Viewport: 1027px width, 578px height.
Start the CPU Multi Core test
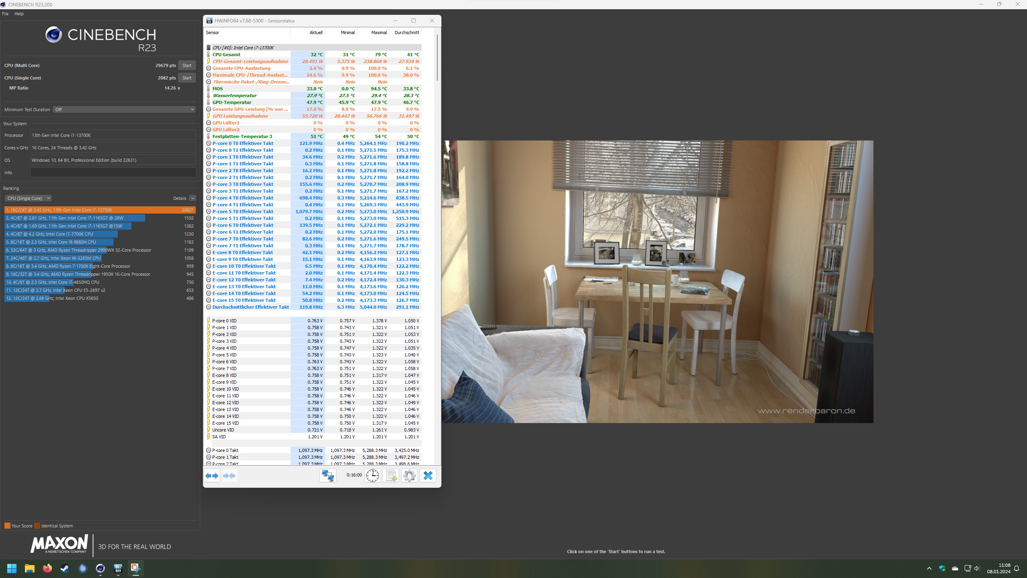point(187,65)
